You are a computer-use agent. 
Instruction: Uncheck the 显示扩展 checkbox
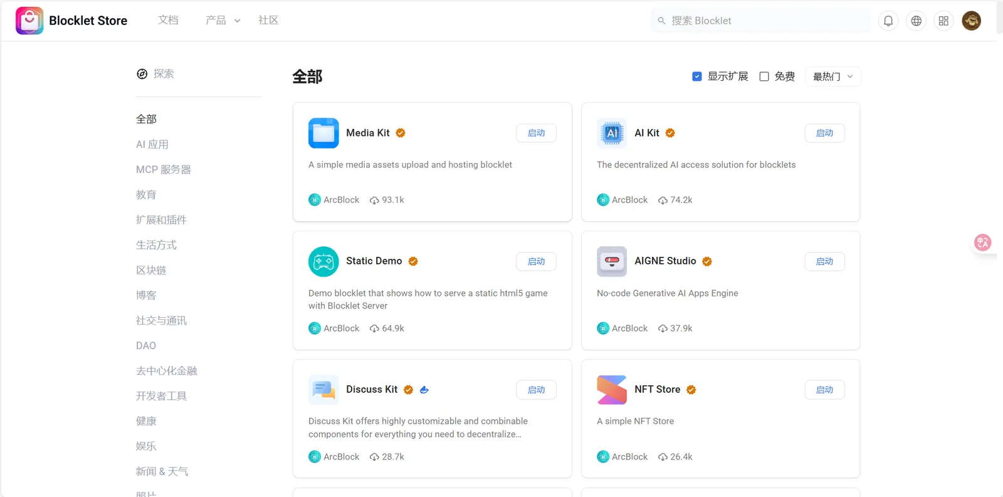pos(697,76)
